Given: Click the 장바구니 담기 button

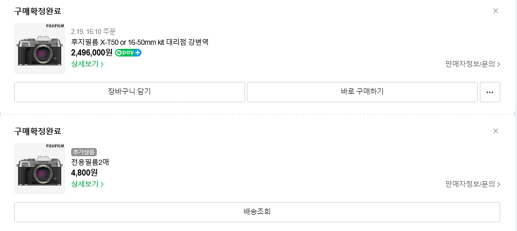Looking at the screenshot, I should pos(129,92).
